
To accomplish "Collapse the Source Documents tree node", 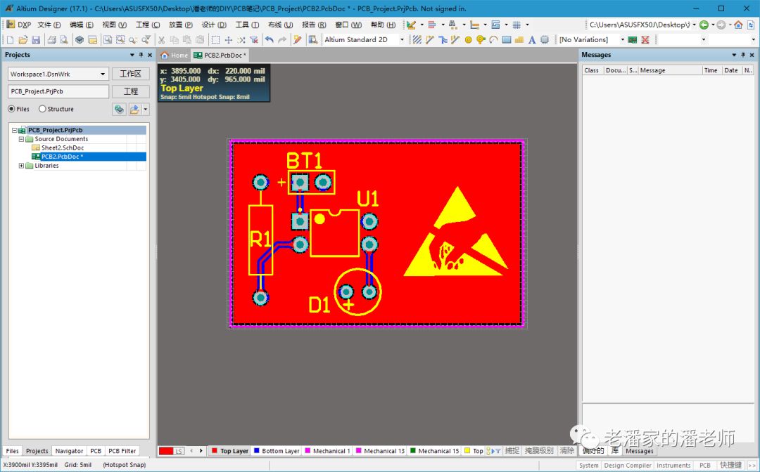I will tap(21, 139).
